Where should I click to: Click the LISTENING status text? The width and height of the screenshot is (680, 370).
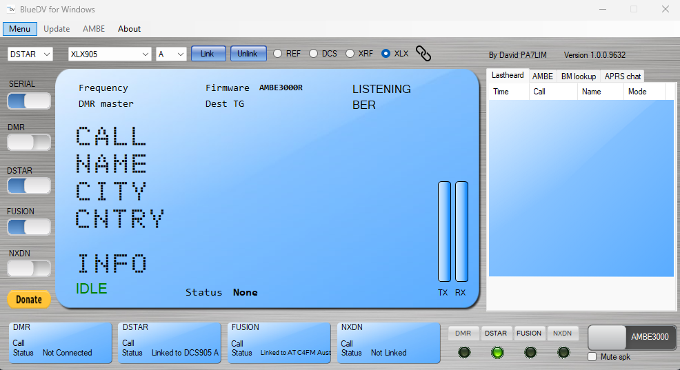coord(381,90)
